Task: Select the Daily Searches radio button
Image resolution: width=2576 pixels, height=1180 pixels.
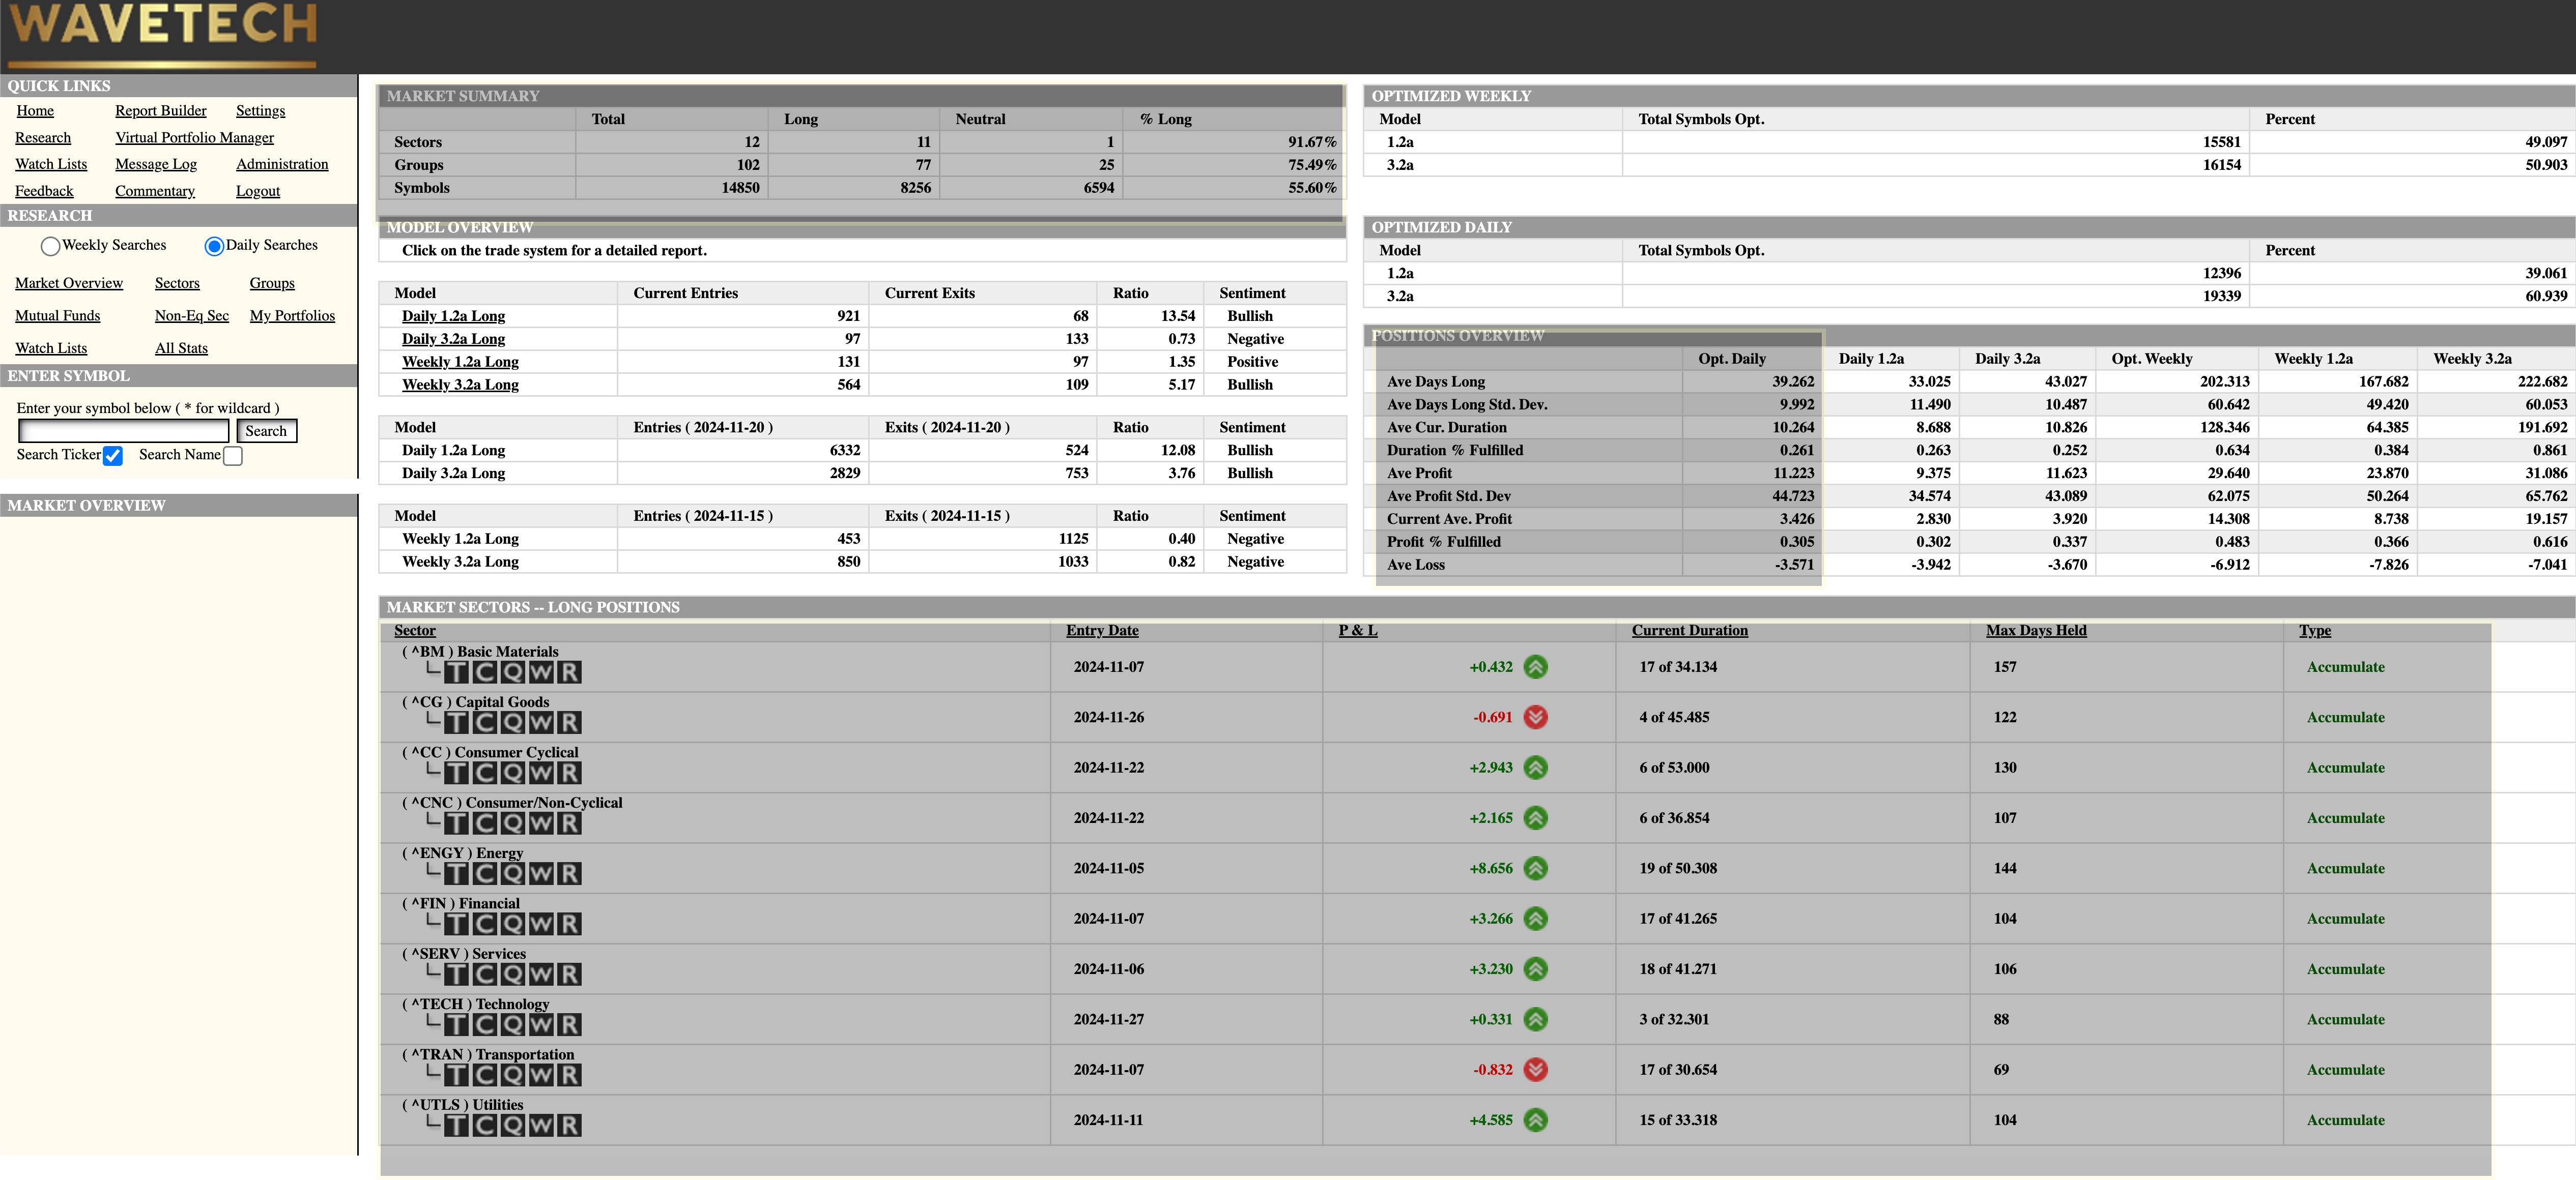Action: (213, 246)
